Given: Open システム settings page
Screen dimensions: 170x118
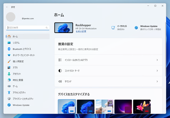Looking at the screenshot, I should pos(28,43).
